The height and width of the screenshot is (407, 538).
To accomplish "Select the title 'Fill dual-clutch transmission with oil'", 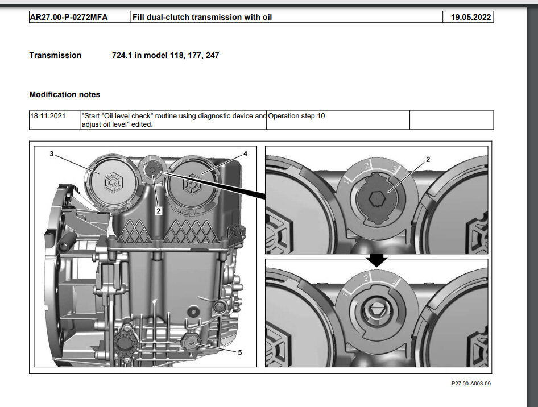I will point(202,17).
